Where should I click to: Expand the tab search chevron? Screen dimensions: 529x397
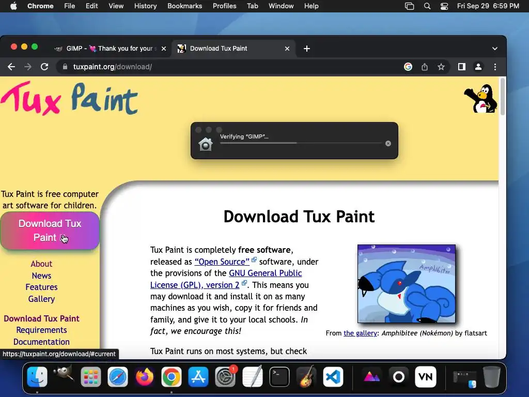494,49
